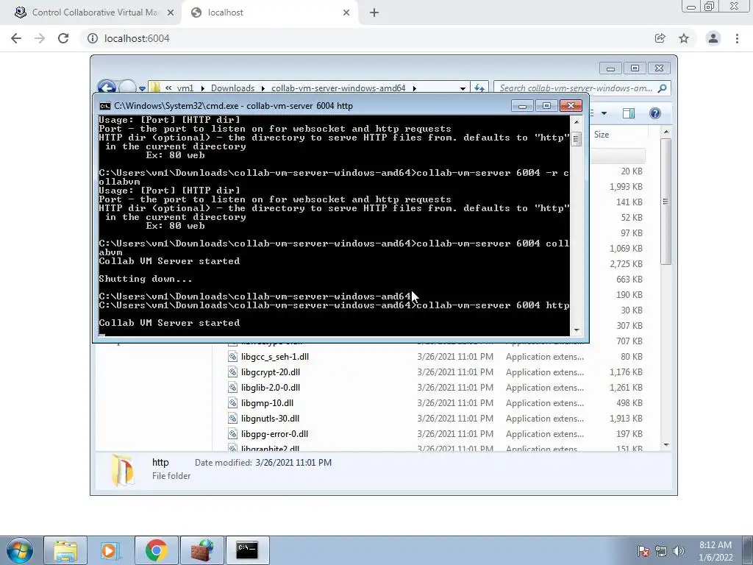Select libglib-2.0-0.dll file

click(x=271, y=388)
